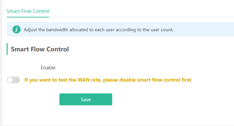Screen dimensions: 234x126
Task: Toggle the Enable smart flow control switch
Action: (13, 80)
